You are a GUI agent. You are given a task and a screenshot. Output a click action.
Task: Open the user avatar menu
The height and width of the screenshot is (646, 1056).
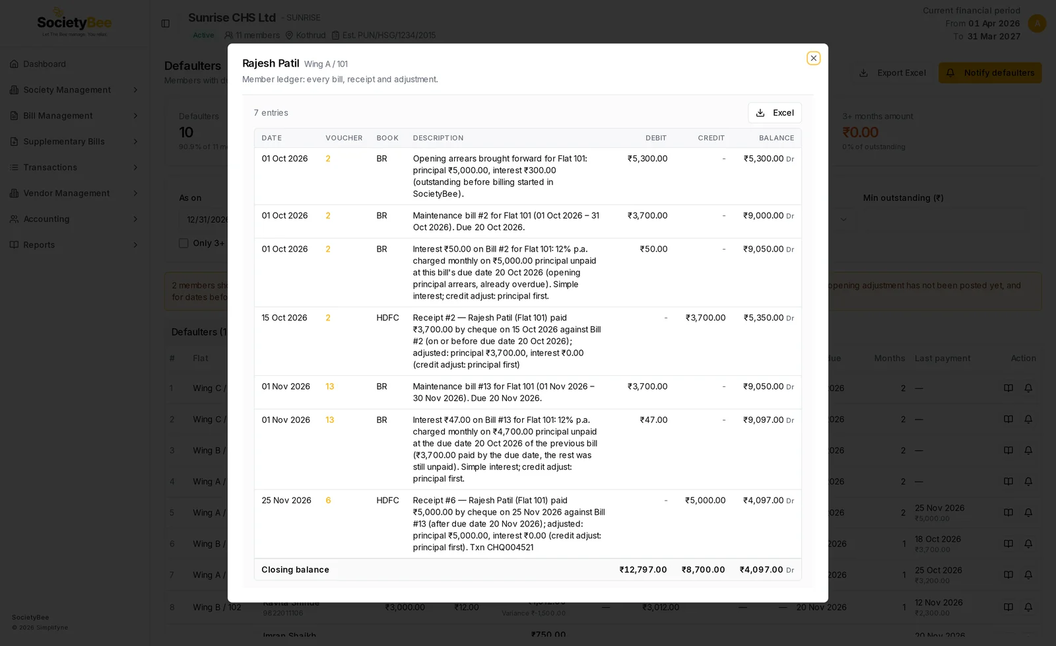coord(1037,24)
